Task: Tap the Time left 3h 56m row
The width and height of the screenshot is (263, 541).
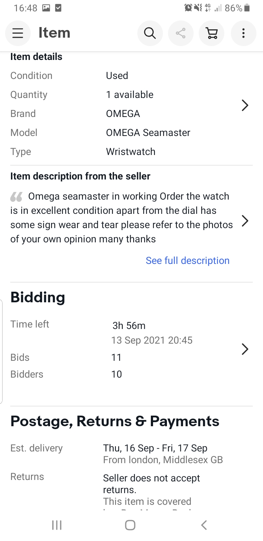Action: (x=129, y=325)
